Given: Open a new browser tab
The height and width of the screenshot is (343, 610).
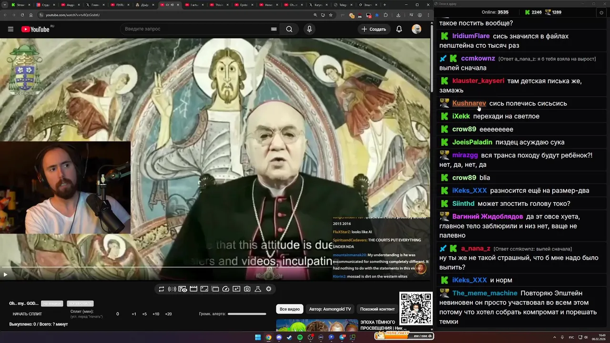Looking at the screenshot, I should 386,5.
